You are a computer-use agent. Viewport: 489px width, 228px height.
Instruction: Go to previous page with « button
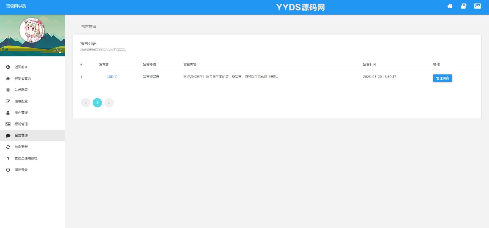(x=86, y=103)
